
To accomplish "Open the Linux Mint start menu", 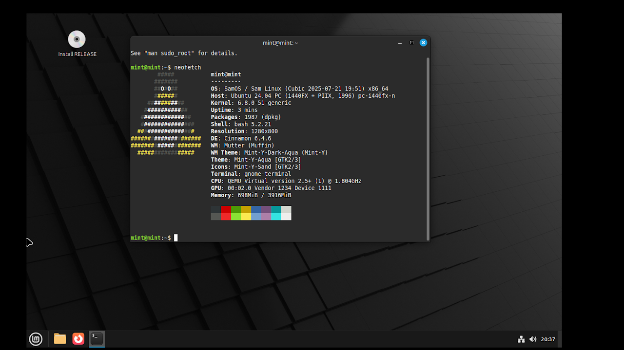I will pyautogui.click(x=36, y=339).
